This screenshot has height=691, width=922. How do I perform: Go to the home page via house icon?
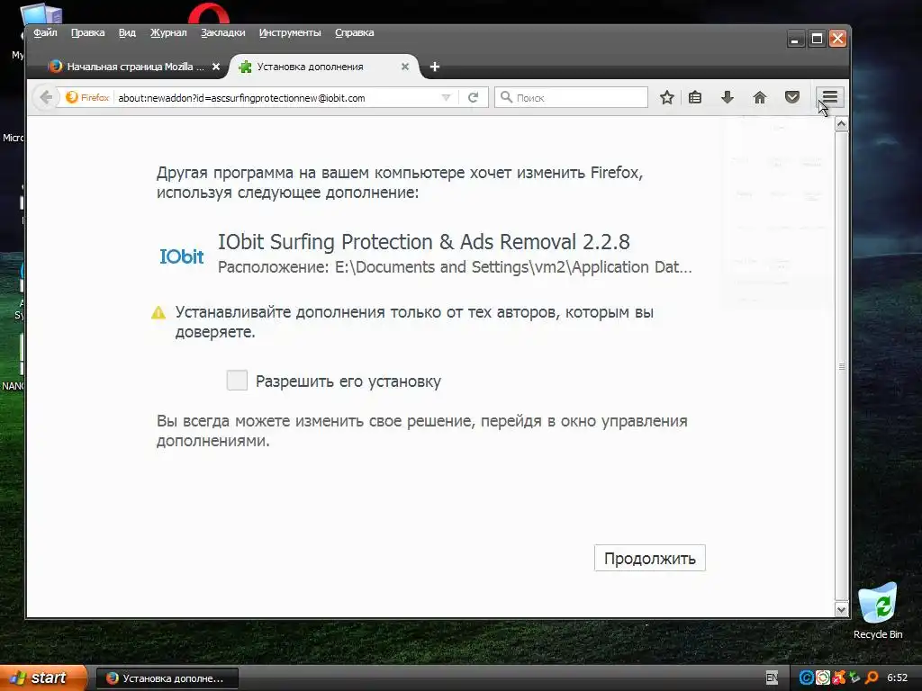[x=760, y=97]
